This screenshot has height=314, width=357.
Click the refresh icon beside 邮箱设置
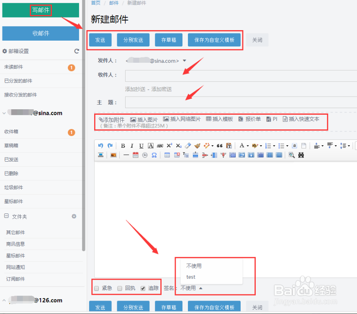click(x=77, y=51)
